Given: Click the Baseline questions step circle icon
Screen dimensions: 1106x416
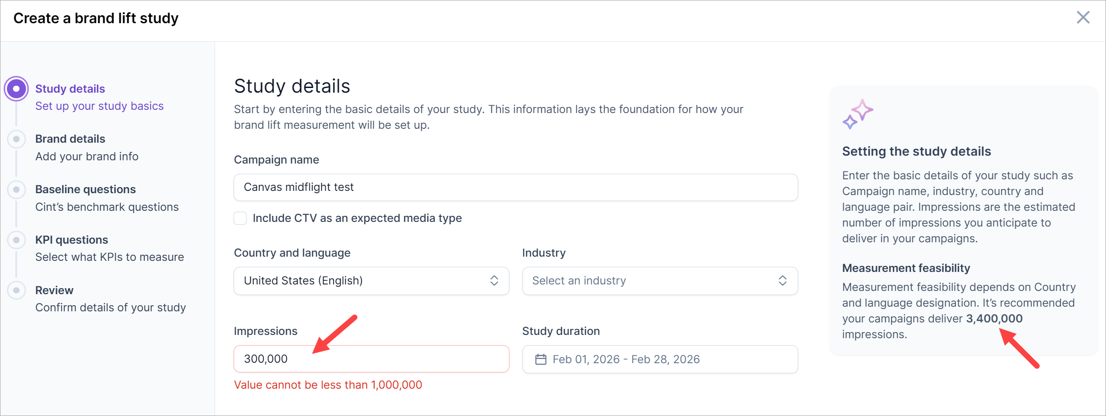Looking at the screenshot, I should 16,189.
